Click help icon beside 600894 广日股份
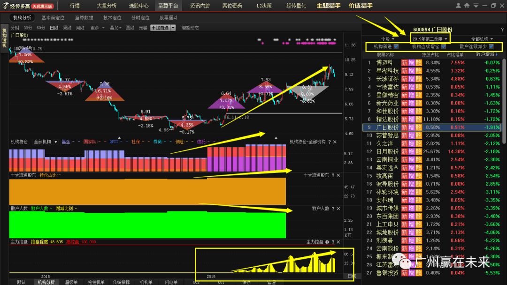Image resolution: width=507 pixels, height=285 pixels. pyautogui.click(x=502, y=30)
